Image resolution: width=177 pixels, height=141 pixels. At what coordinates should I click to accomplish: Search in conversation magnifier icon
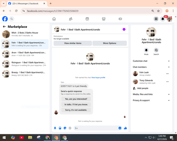tap(156, 50)
